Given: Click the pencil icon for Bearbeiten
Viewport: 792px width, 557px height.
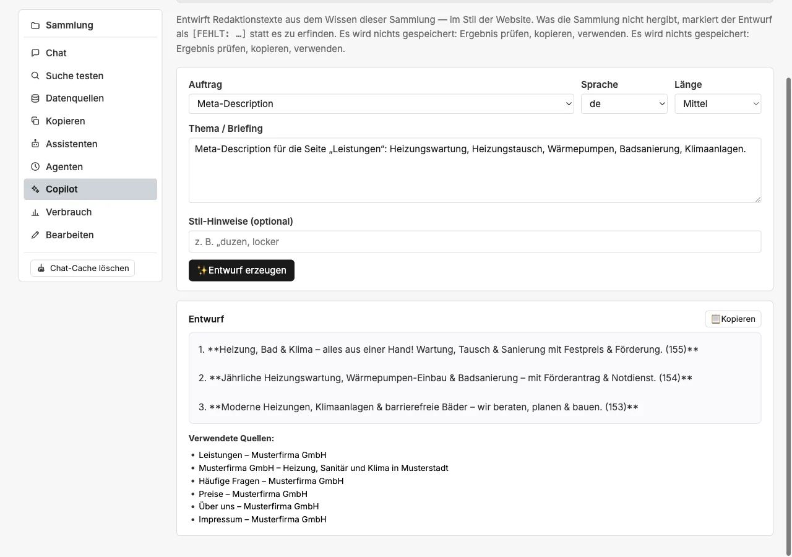Looking at the screenshot, I should coord(35,235).
